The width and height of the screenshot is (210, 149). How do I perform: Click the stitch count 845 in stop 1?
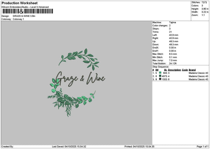coord(165,73)
